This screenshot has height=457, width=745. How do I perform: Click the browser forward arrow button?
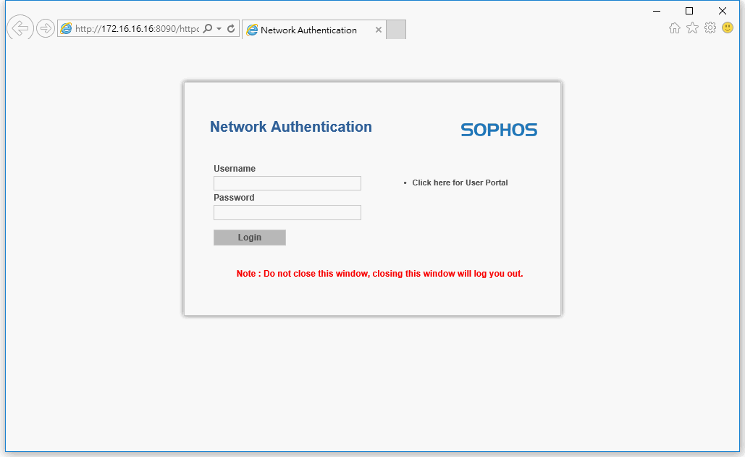(x=46, y=28)
